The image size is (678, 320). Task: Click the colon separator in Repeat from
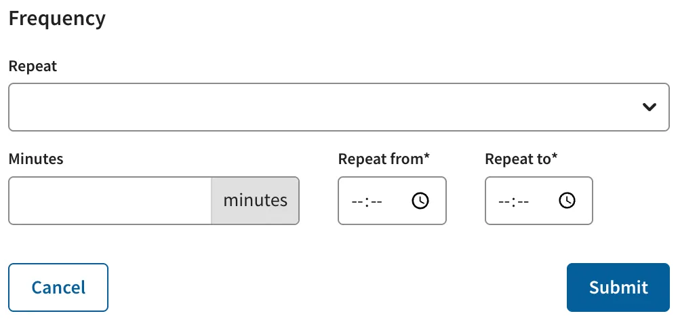click(x=367, y=201)
